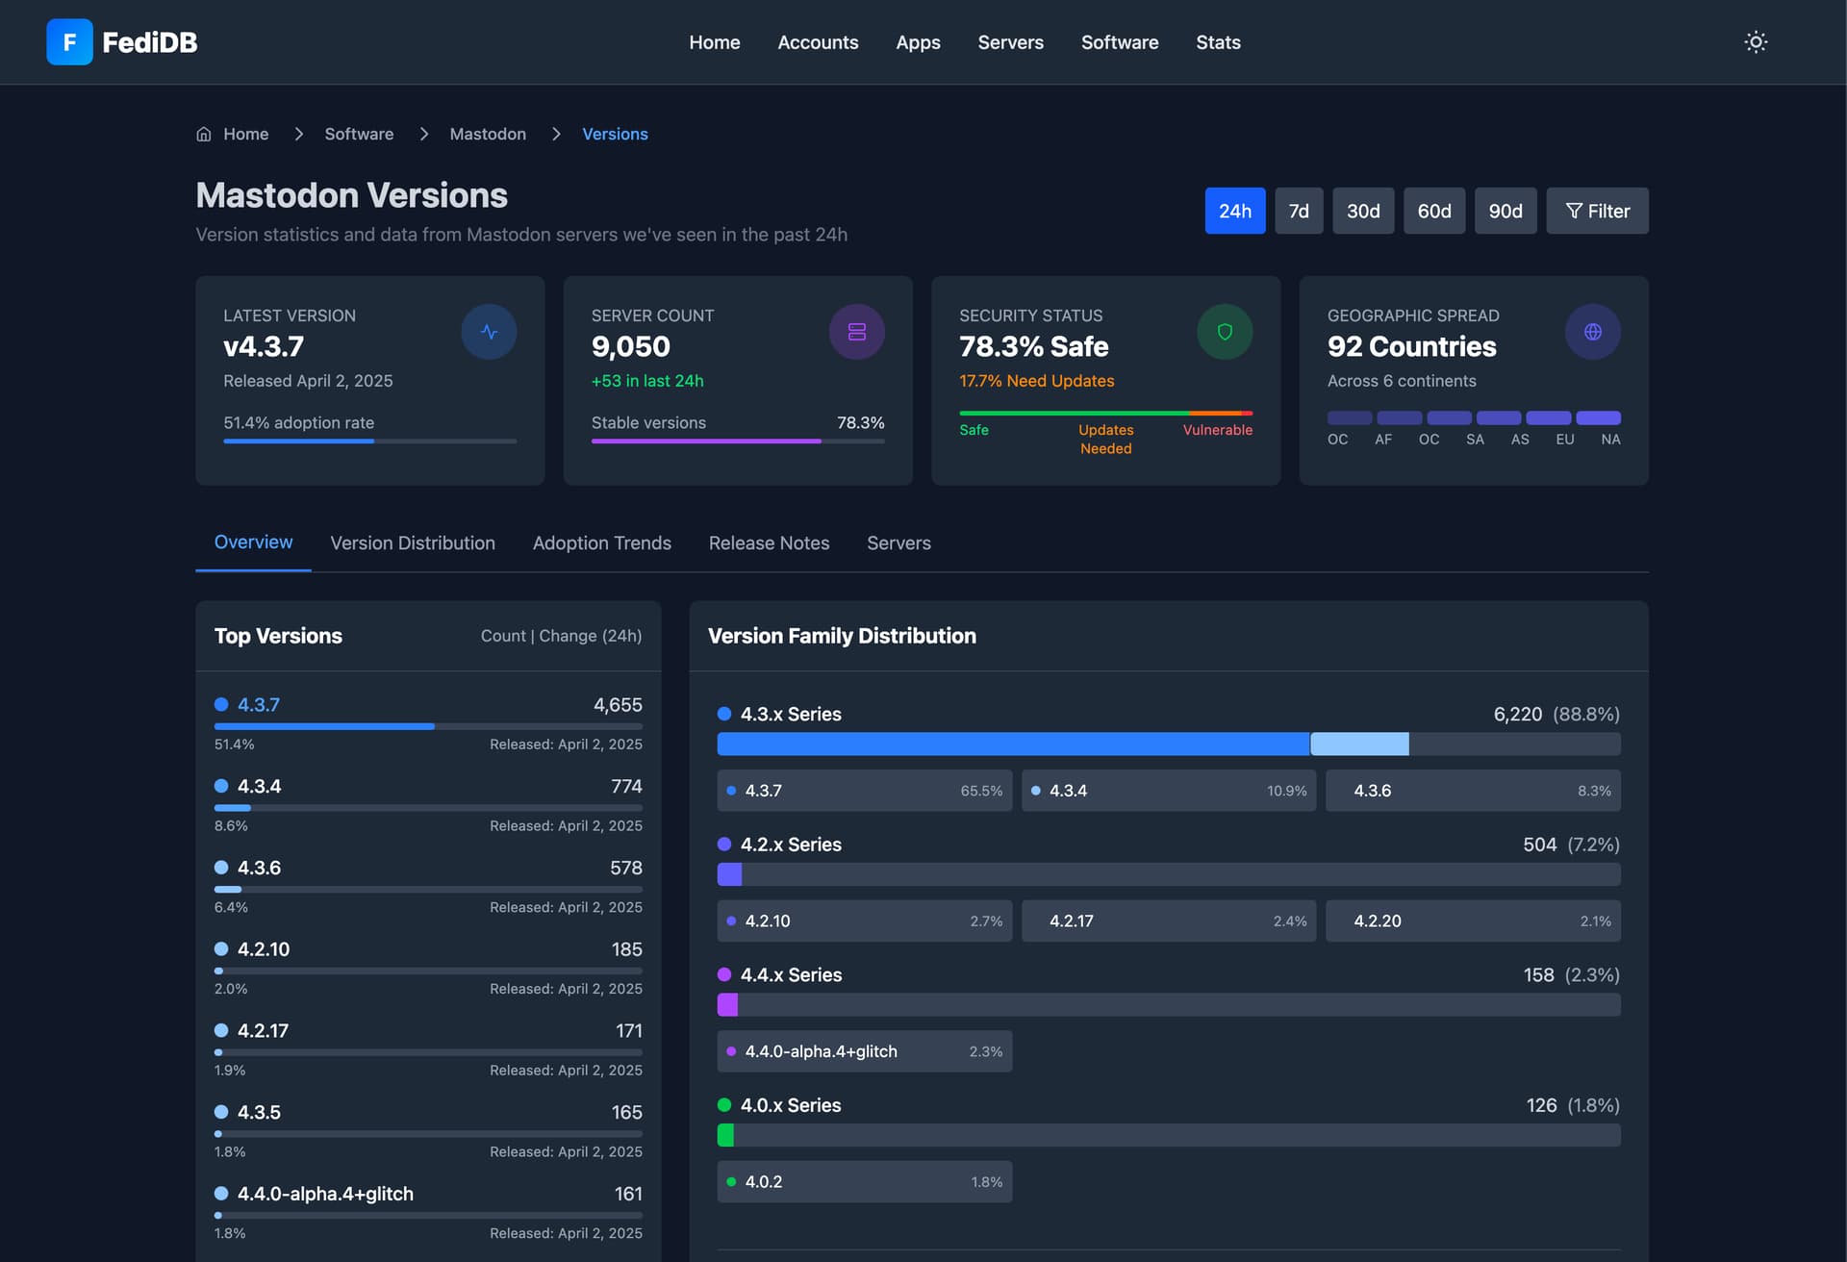1847x1262 pixels.
Task: Click the Safe/Vulnerable security status bar
Action: tap(1105, 413)
